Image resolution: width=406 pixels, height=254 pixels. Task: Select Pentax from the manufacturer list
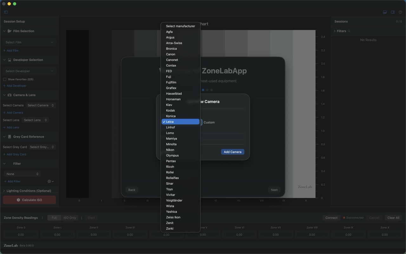click(x=180, y=161)
